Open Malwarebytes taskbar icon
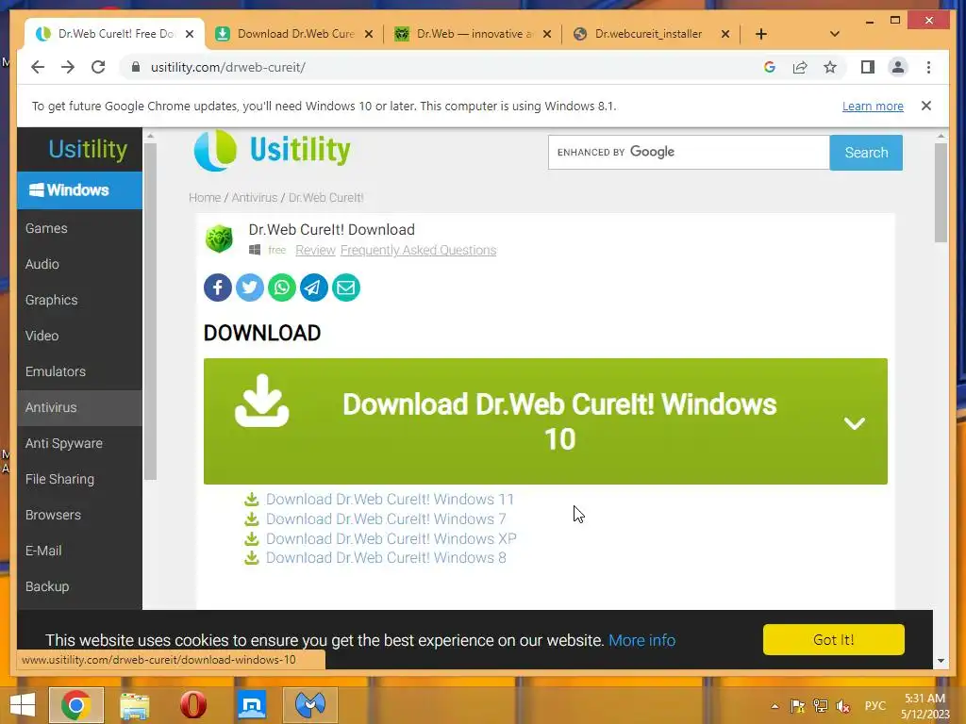Screen dimensions: 966x724 [310, 705]
